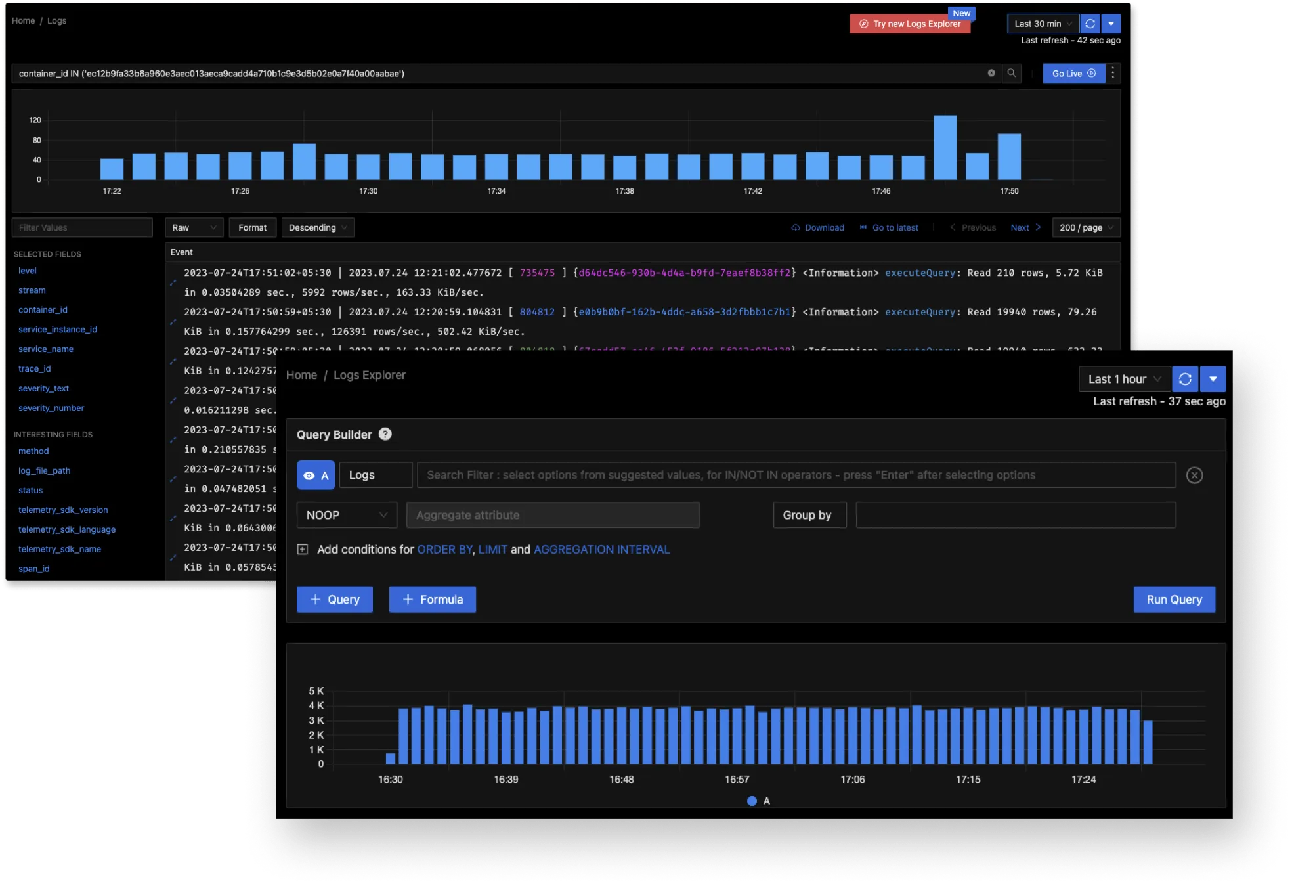Click the container_id query input in Logs window
Viewport: 1292px width, 886px height.
click(x=499, y=73)
